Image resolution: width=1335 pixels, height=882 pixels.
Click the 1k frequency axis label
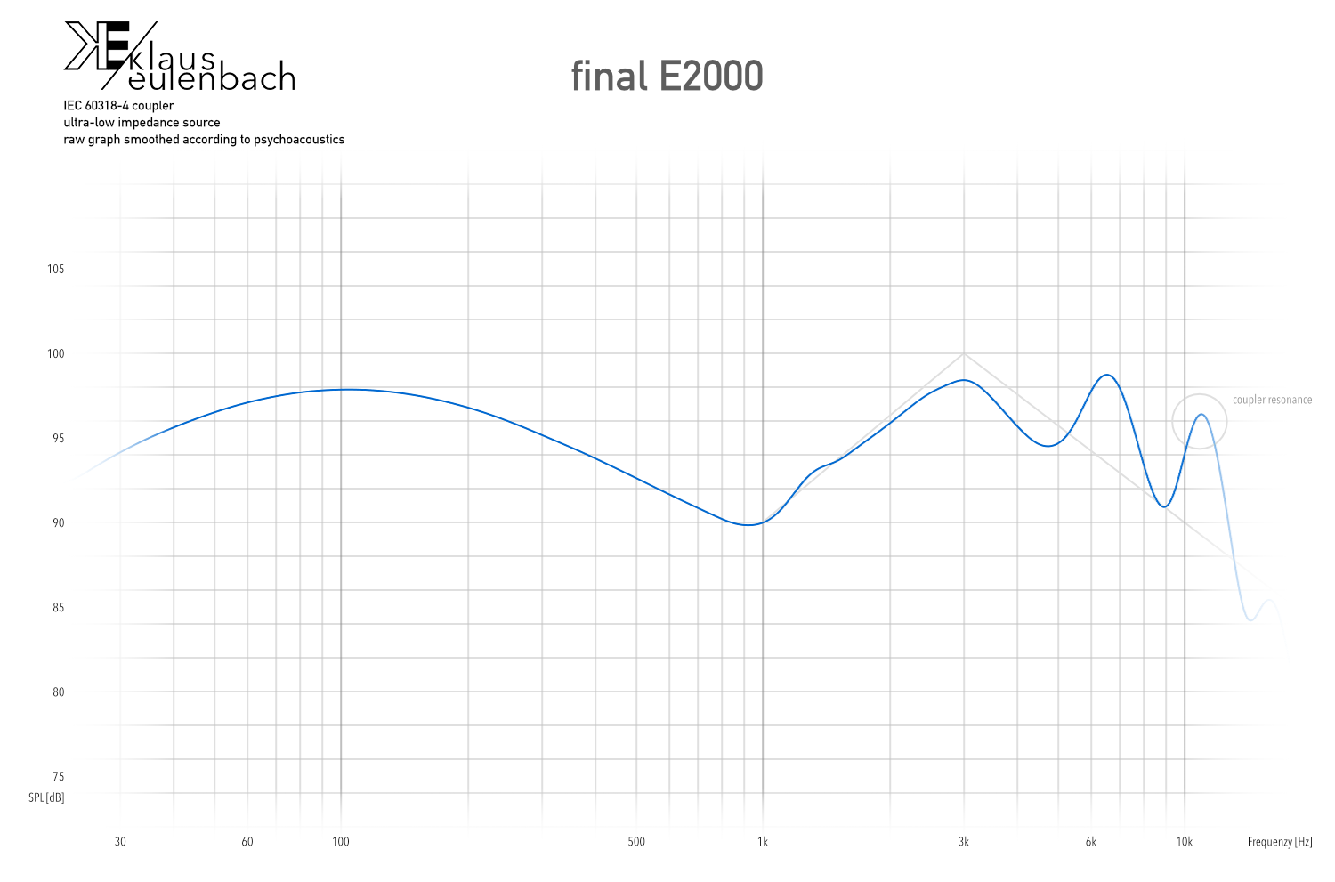pos(763,842)
